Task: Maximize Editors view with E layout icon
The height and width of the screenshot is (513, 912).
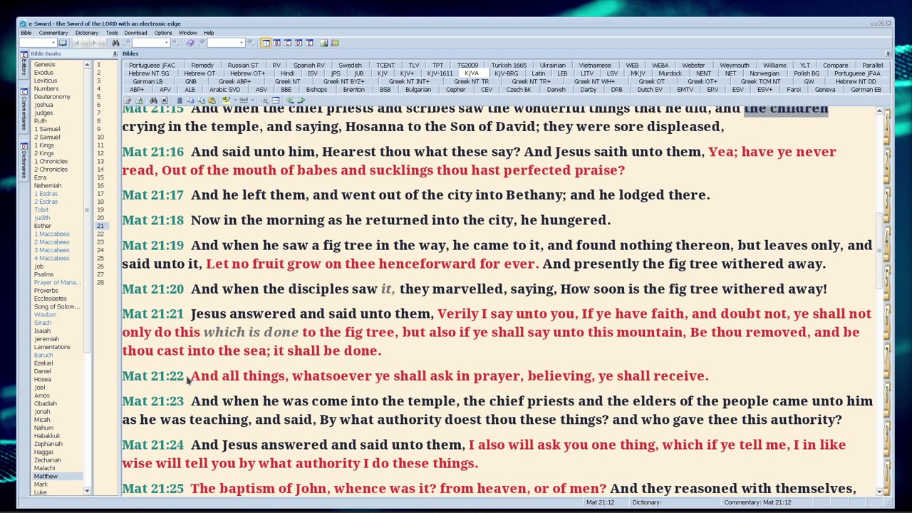Action: 309,43
